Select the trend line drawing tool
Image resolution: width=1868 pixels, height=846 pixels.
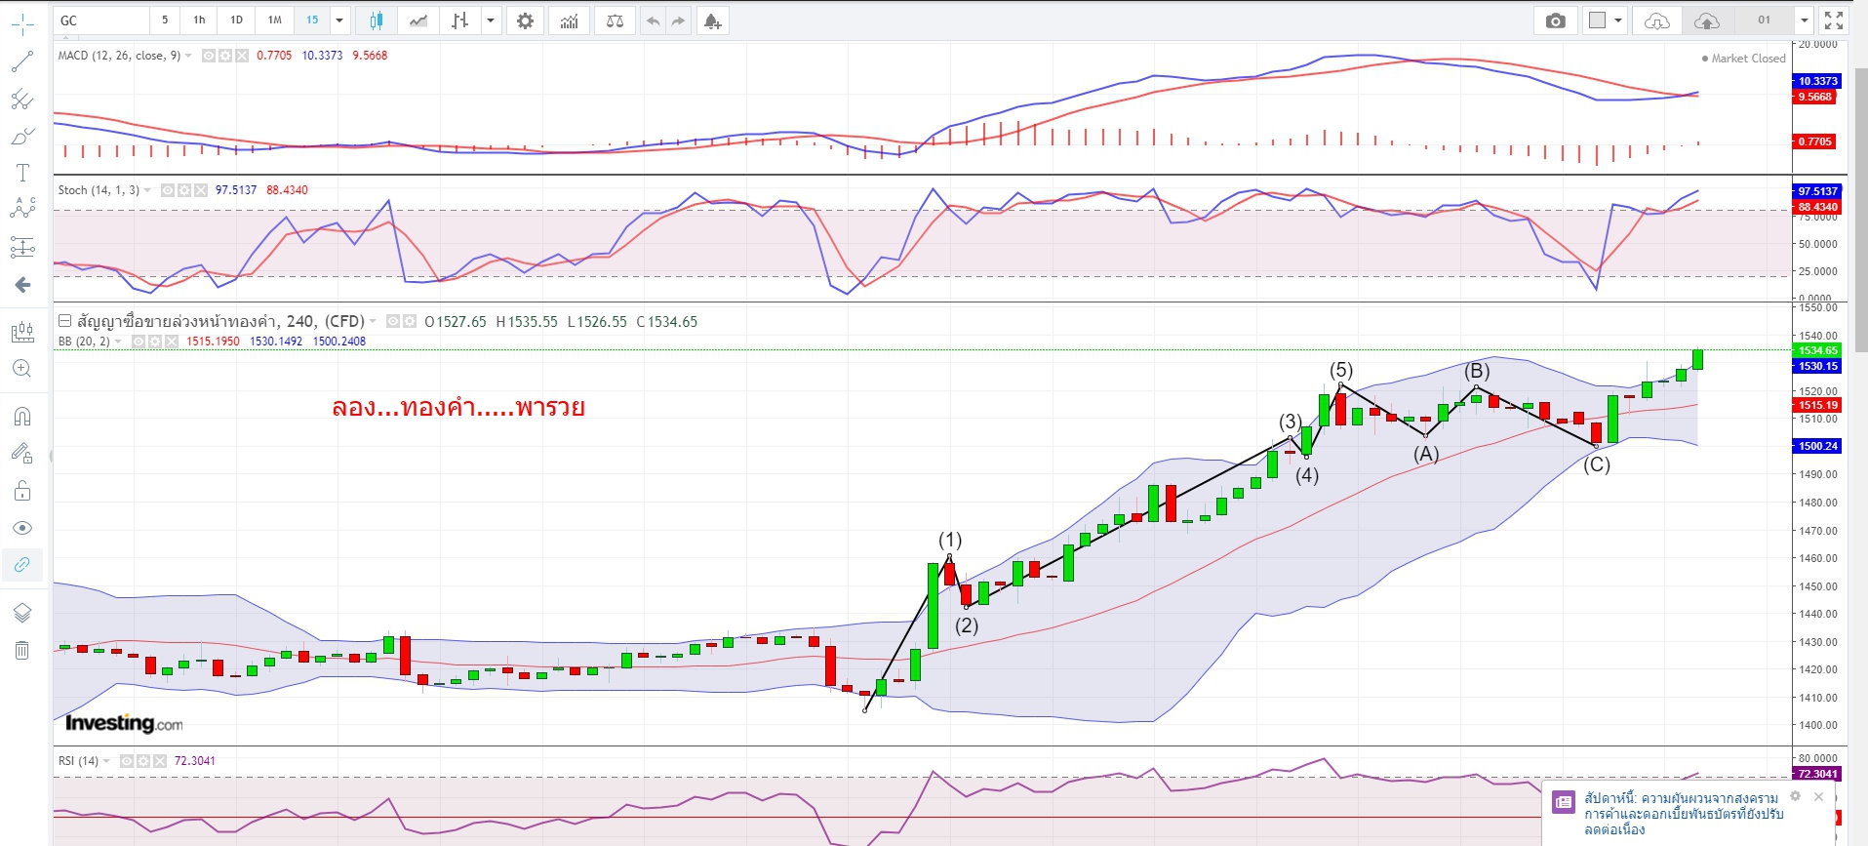point(22,61)
